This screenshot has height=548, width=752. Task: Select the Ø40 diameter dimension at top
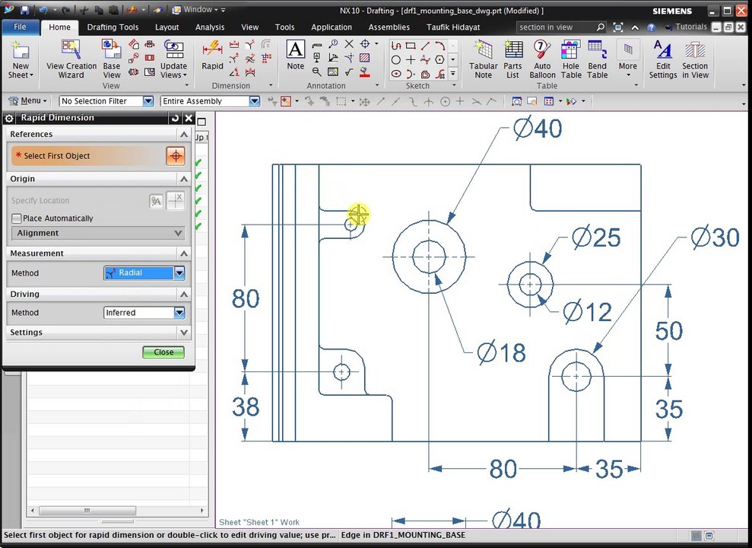coord(538,129)
